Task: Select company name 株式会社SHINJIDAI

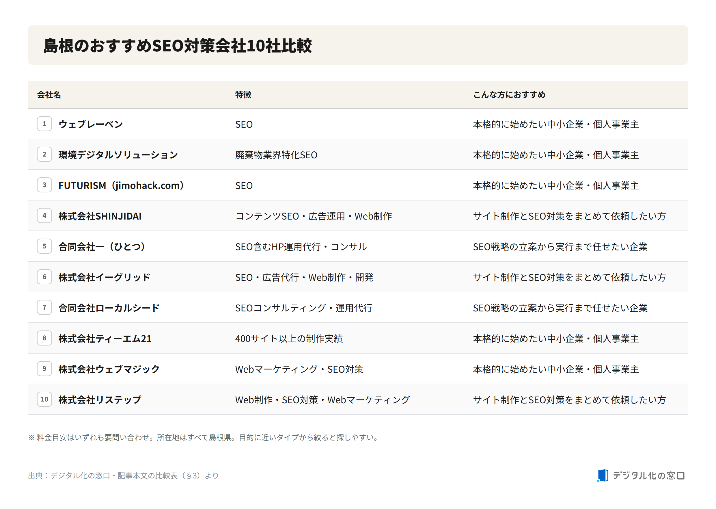Action: (100, 216)
